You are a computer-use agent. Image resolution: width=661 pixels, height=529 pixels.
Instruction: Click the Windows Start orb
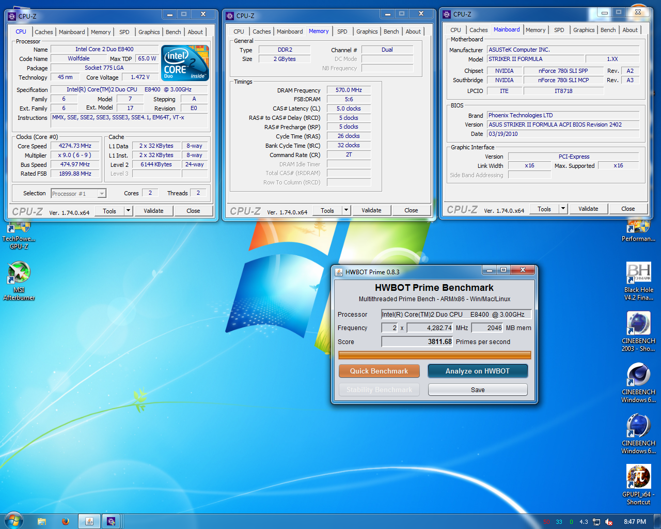13,521
